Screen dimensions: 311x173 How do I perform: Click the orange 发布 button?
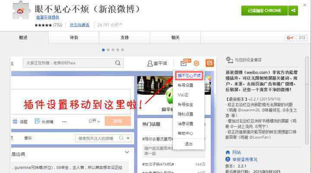(118, 121)
